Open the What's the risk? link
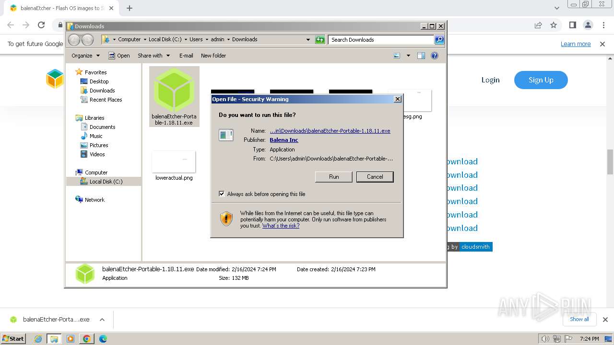The width and height of the screenshot is (614, 345). point(281,226)
